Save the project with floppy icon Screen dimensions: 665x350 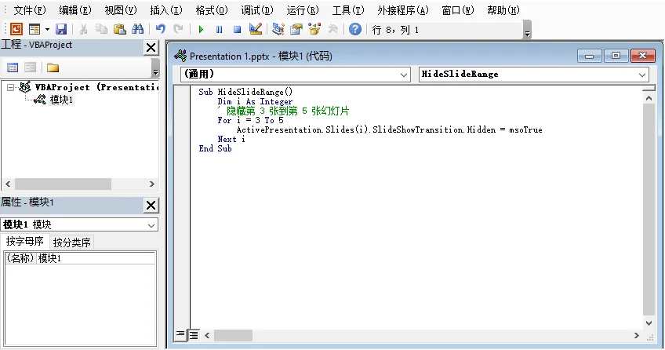coord(61,29)
